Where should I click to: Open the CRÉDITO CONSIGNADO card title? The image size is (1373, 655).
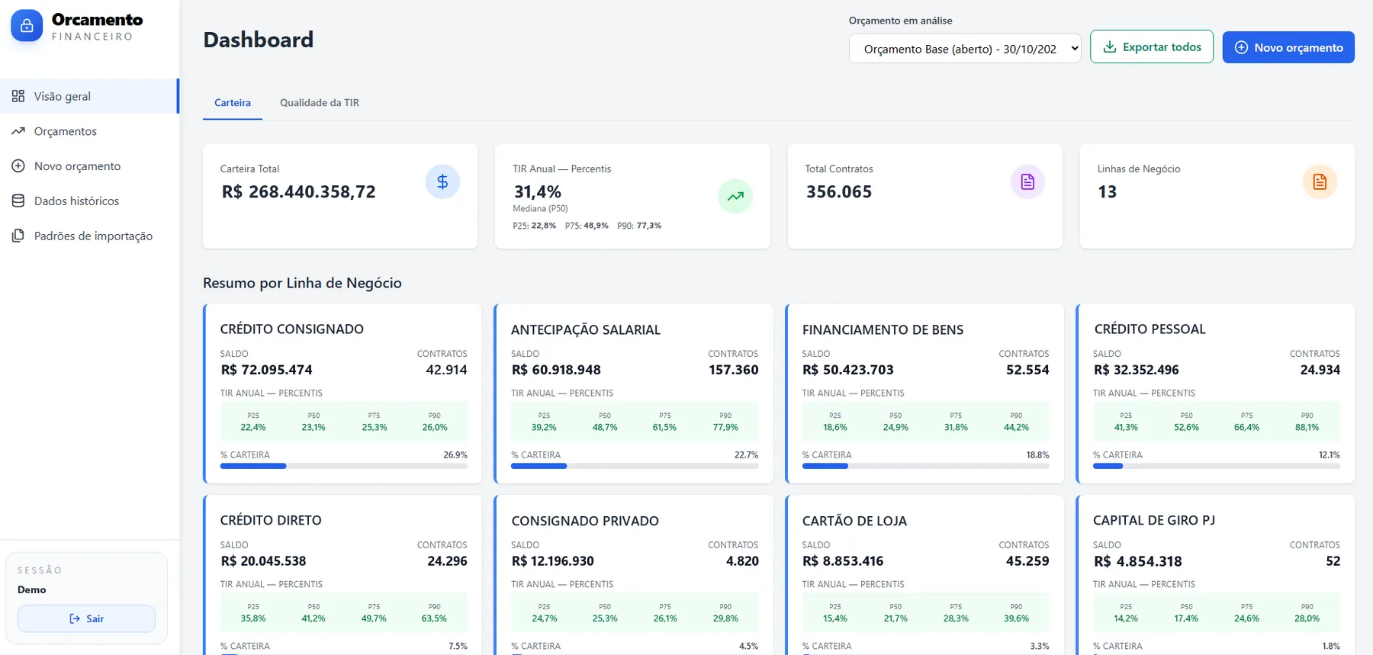[292, 329]
